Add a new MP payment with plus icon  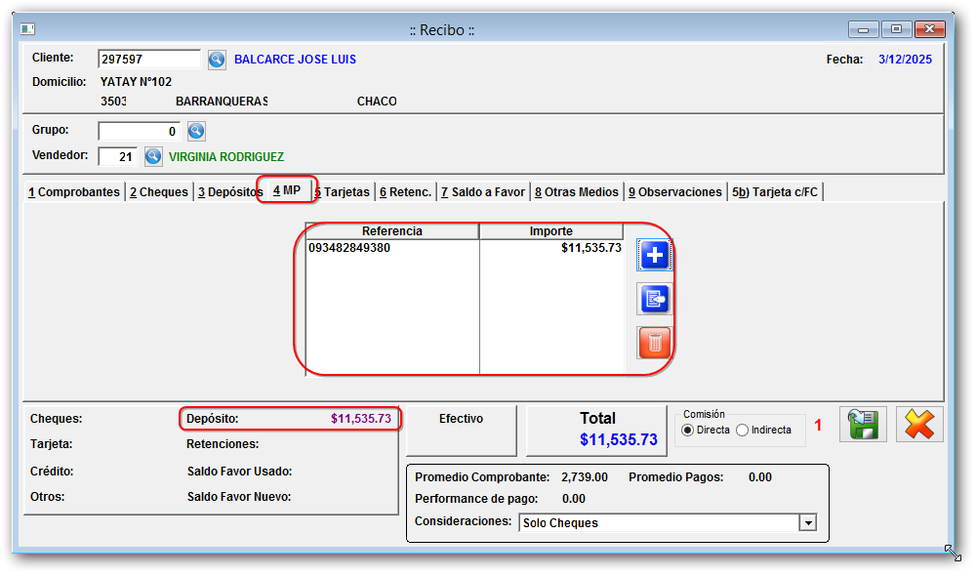point(654,256)
